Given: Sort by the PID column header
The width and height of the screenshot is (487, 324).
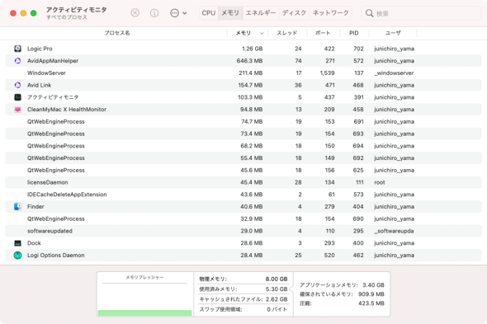Looking at the screenshot, I should click(354, 33).
